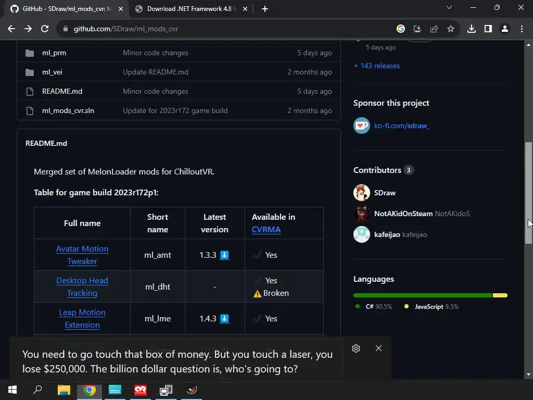Screen dimensions: 533x400
Task: Go back to the previous page
Action: pos(11,29)
